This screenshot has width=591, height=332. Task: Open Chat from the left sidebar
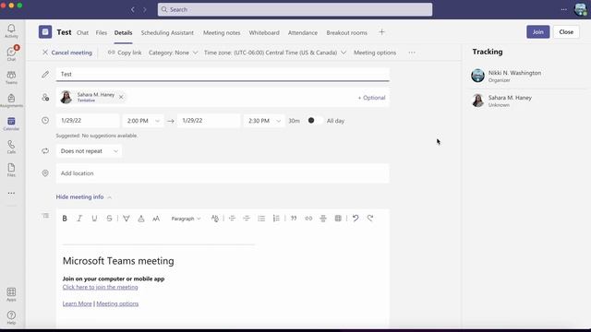pos(11,53)
